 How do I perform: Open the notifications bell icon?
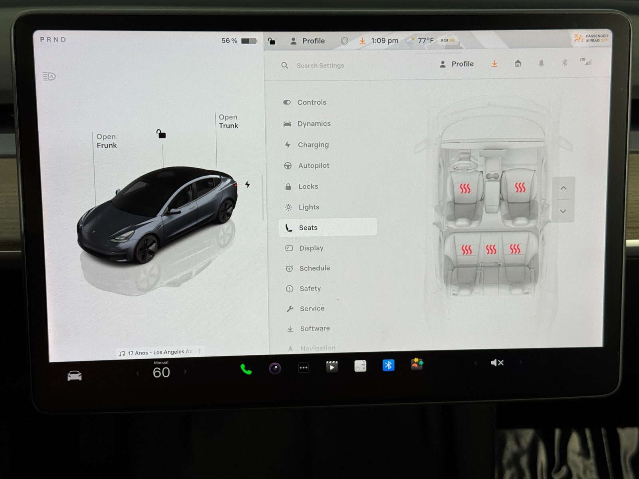(x=541, y=63)
